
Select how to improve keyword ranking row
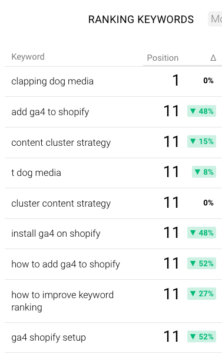click(x=114, y=301)
